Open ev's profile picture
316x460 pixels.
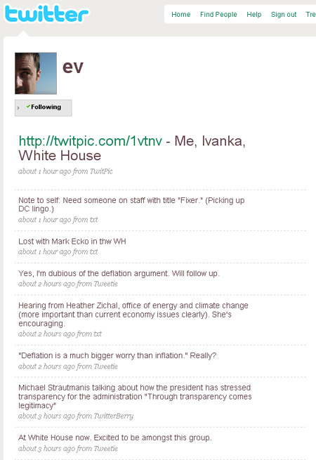36,73
